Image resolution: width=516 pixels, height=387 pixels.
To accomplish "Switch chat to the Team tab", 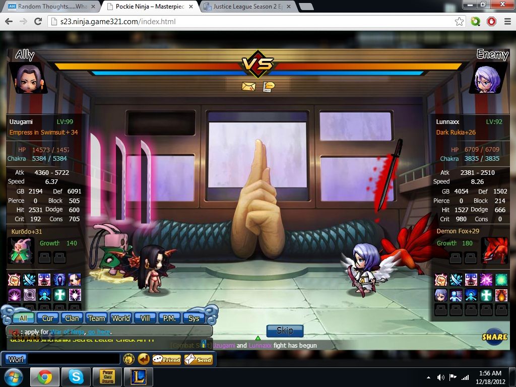I will tap(96, 318).
